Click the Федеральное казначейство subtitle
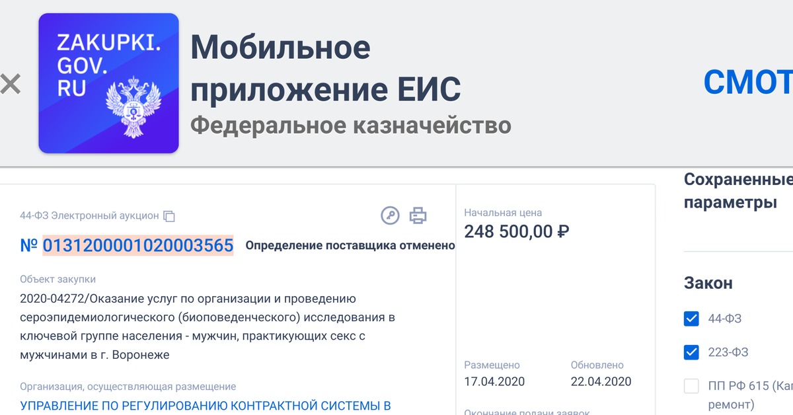This screenshot has width=793, height=415. tap(350, 125)
